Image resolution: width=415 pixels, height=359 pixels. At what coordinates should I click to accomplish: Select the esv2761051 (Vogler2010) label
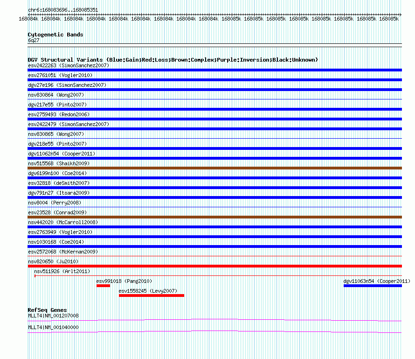pyautogui.click(x=60, y=75)
